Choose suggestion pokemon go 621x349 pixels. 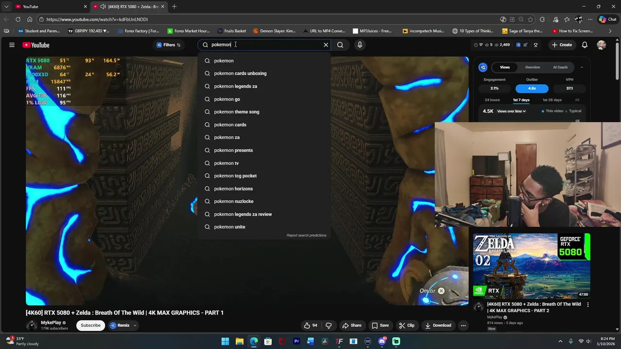pos(264,99)
